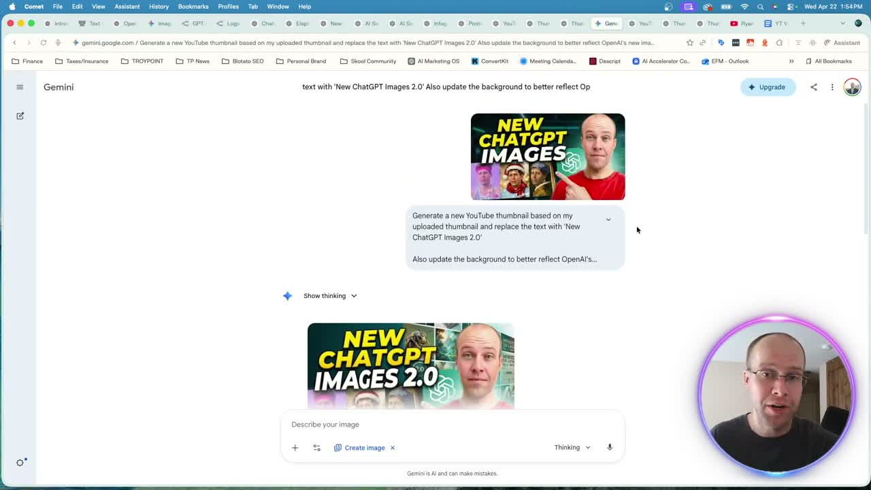Switch to the Ryan YouTube tab
The height and width of the screenshot is (490, 871).
(742, 23)
